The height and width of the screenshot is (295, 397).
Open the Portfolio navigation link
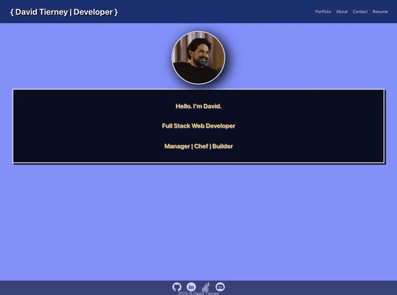coord(323,12)
